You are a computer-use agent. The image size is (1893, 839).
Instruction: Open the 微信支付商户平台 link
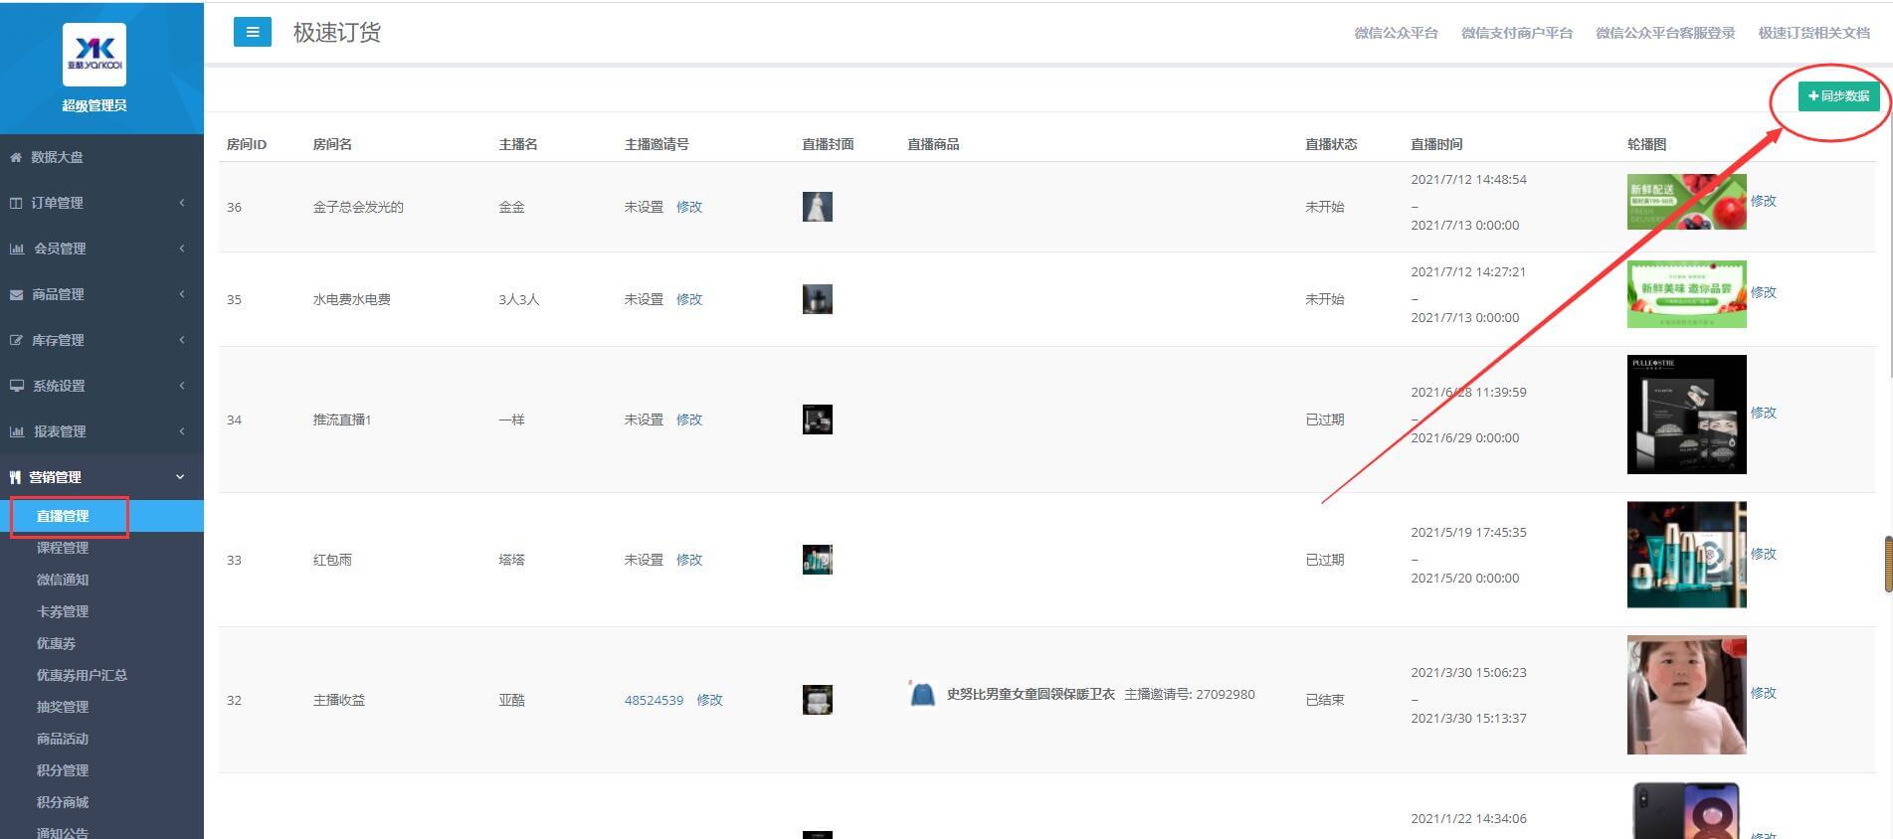[1516, 33]
